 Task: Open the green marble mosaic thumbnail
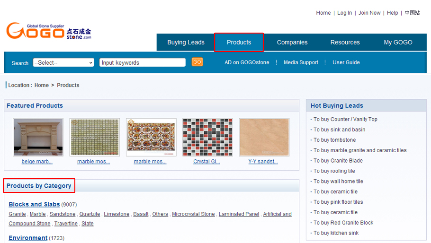coord(94,137)
